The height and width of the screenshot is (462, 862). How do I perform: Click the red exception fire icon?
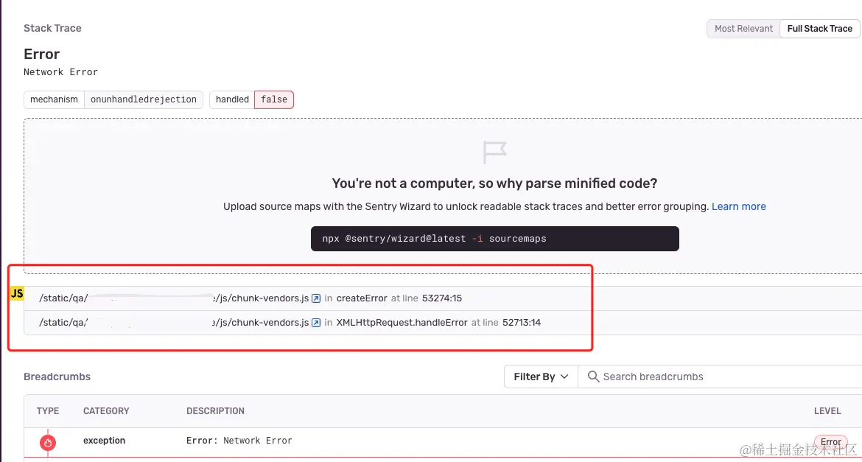(48, 442)
